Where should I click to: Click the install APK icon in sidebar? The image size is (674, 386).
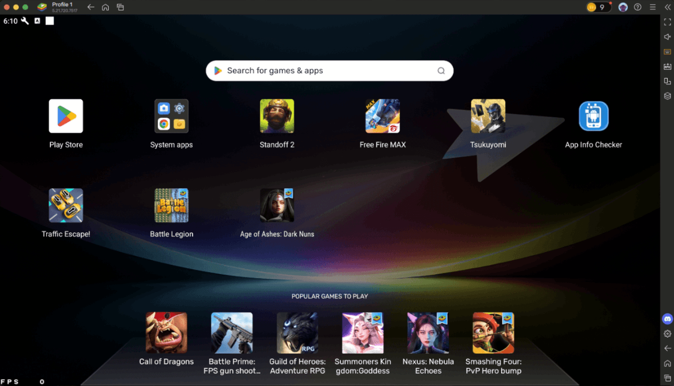pyautogui.click(x=668, y=67)
